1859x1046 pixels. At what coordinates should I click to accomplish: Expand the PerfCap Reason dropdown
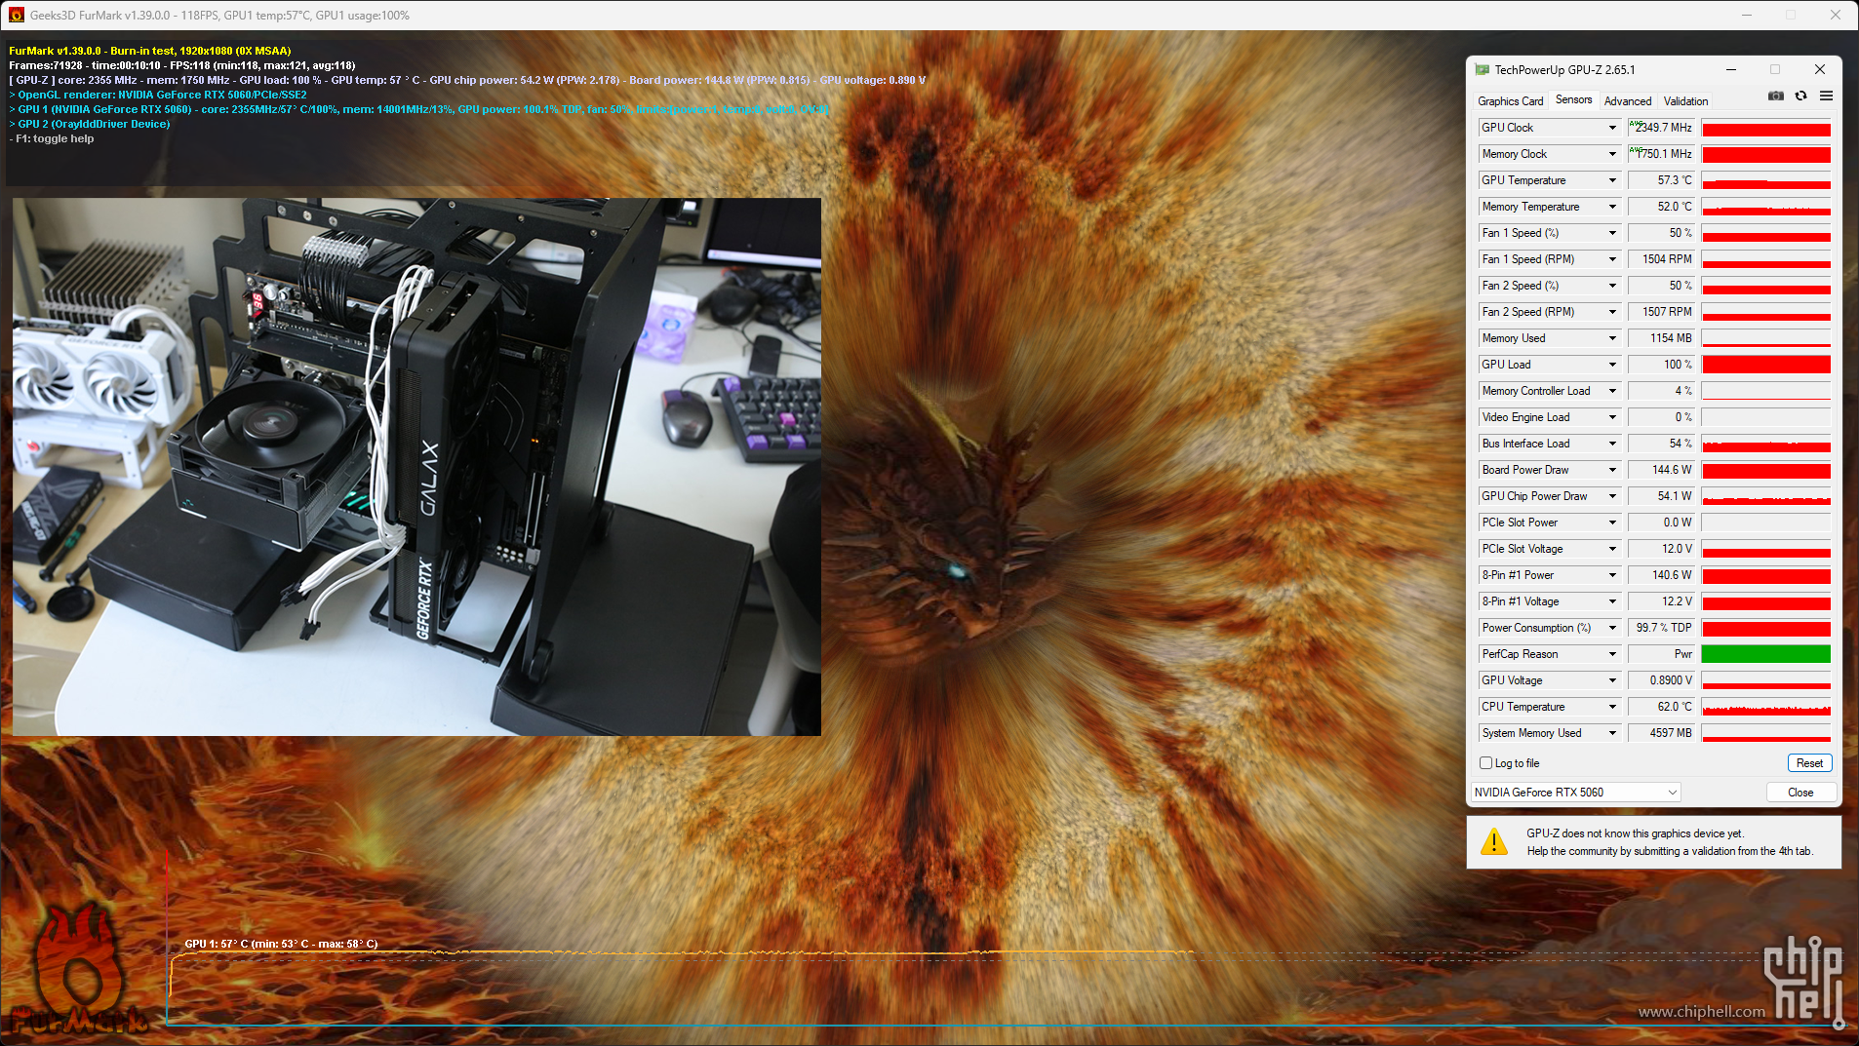pos(1612,654)
